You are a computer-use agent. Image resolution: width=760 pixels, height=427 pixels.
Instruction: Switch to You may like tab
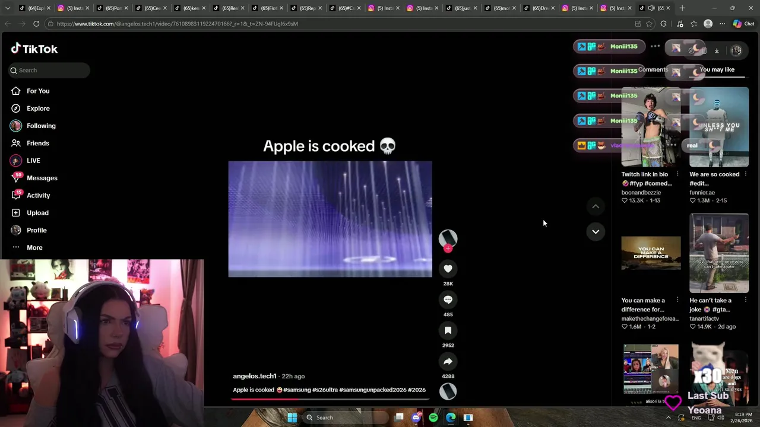pyautogui.click(x=717, y=69)
